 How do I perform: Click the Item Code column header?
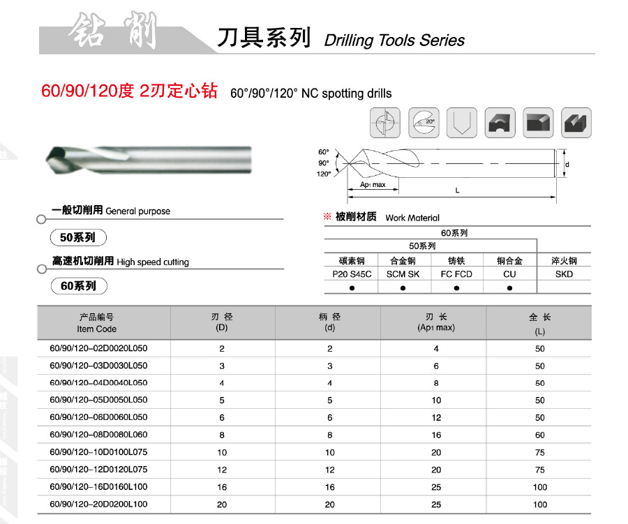tap(97, 323)
